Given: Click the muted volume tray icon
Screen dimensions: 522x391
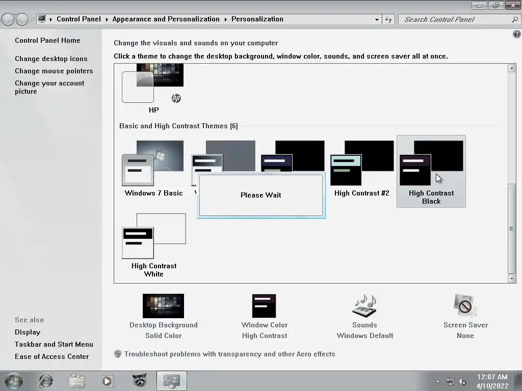Looking at the screenshot, I should 462,381.
